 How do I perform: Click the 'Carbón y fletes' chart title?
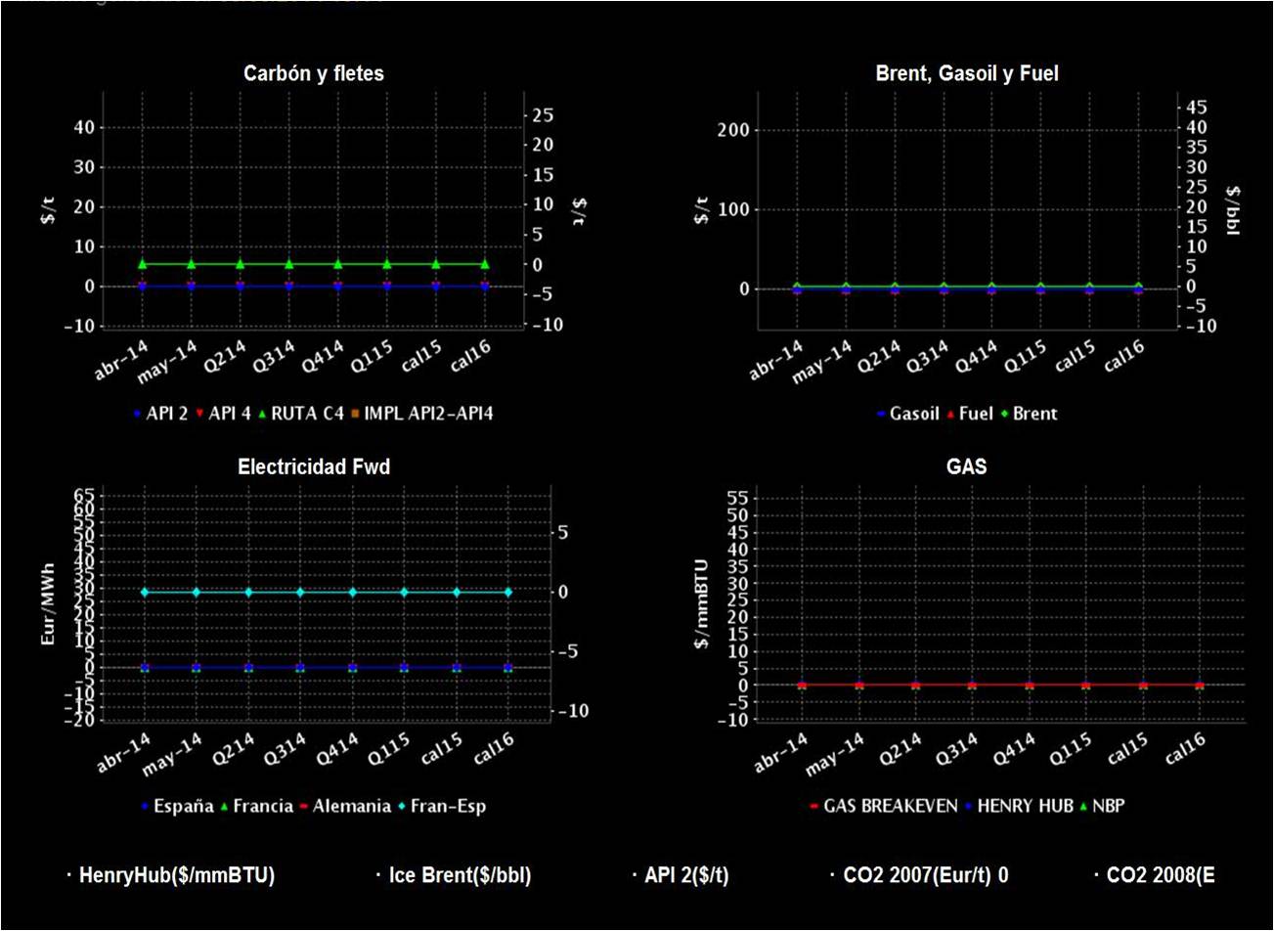(x=314, y=74)
